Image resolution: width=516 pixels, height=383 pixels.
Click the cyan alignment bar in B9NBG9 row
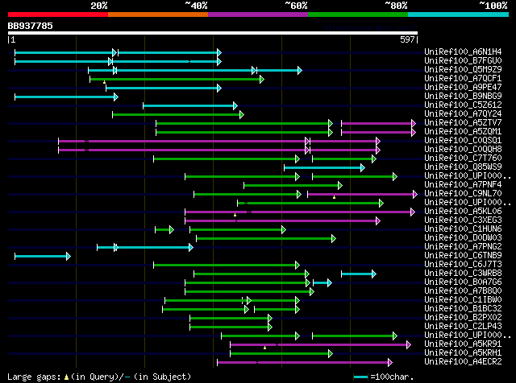(66, 97)
